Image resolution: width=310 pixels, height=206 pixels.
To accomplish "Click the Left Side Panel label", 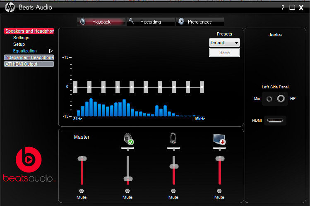I will tap(275, 87).
